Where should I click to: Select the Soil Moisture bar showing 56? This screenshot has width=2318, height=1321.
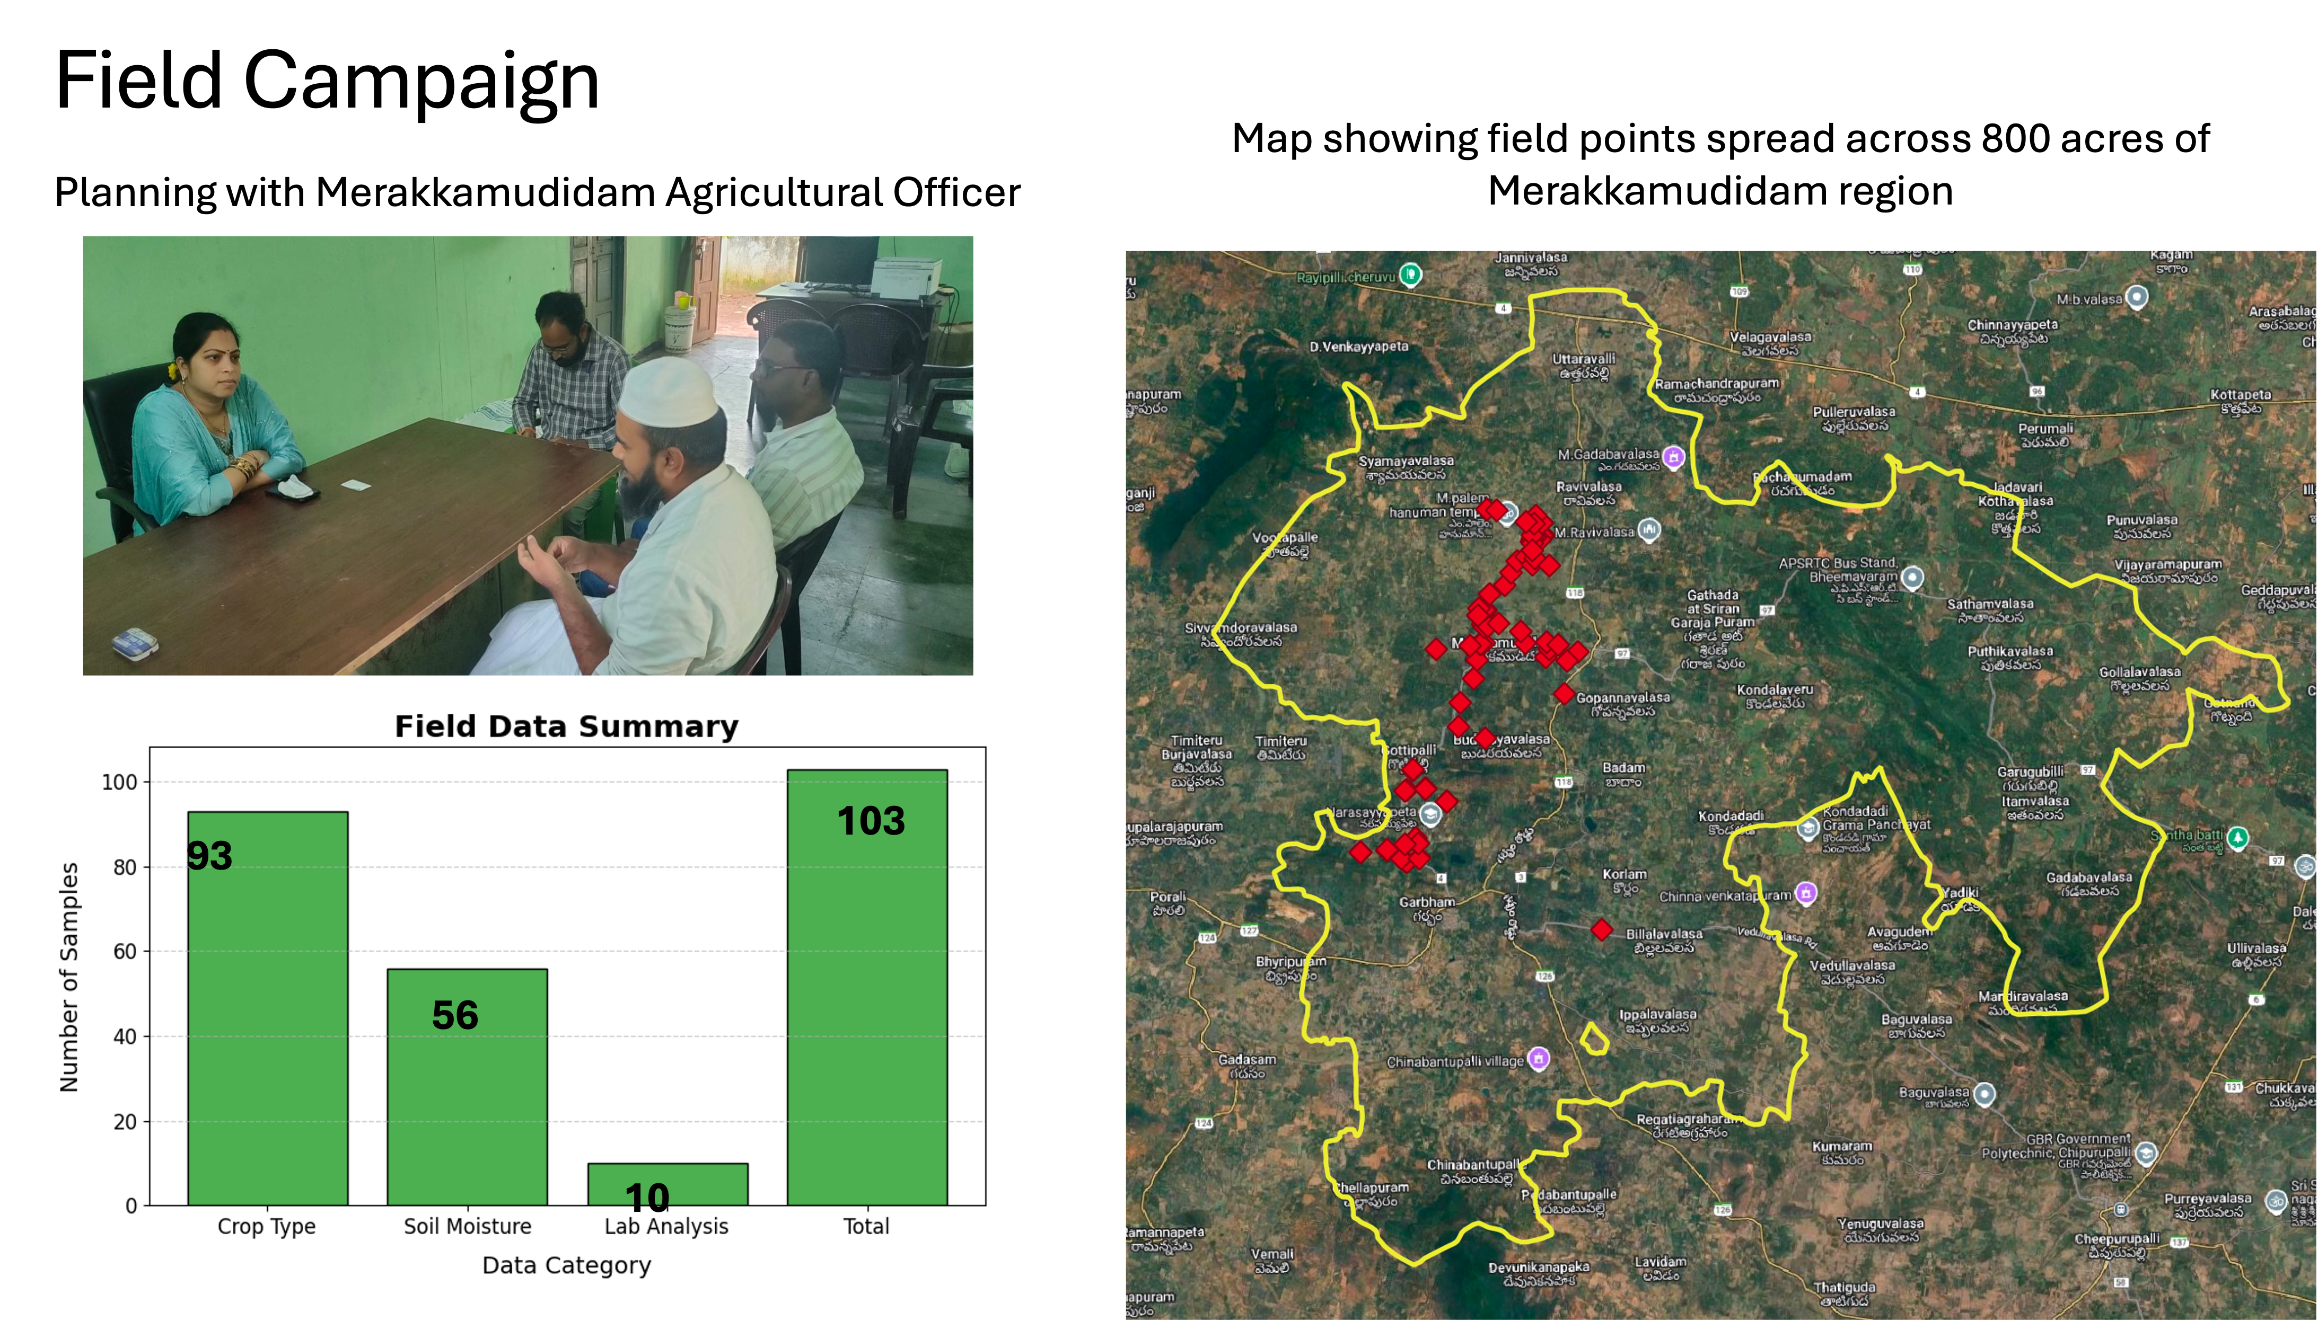(468, 1086)
